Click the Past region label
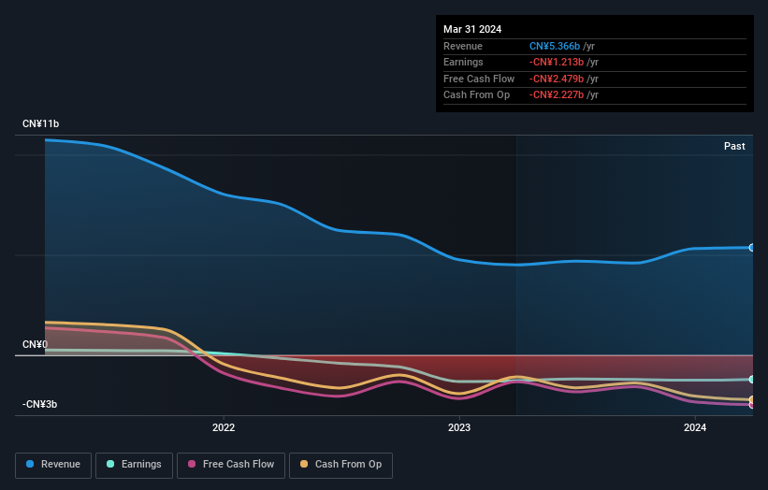The image size is (768, 490). (734, 147)
